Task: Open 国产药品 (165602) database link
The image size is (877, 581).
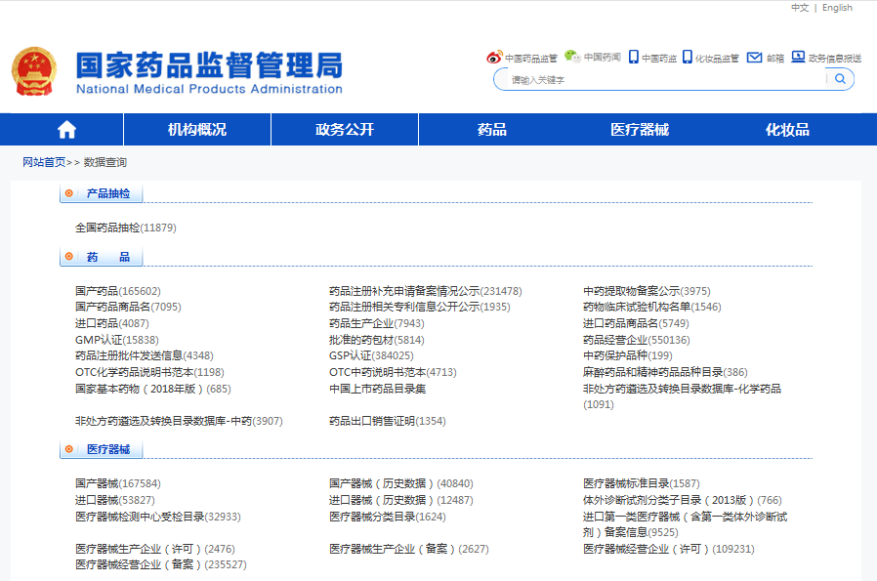Action: tap(117, 291)
